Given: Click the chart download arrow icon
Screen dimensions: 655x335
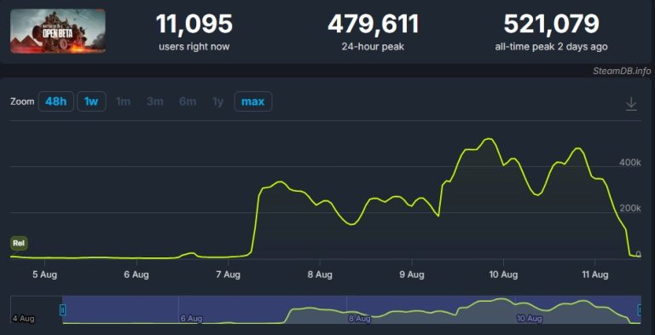Looking at the screenshot, I should tap(631, 104).
